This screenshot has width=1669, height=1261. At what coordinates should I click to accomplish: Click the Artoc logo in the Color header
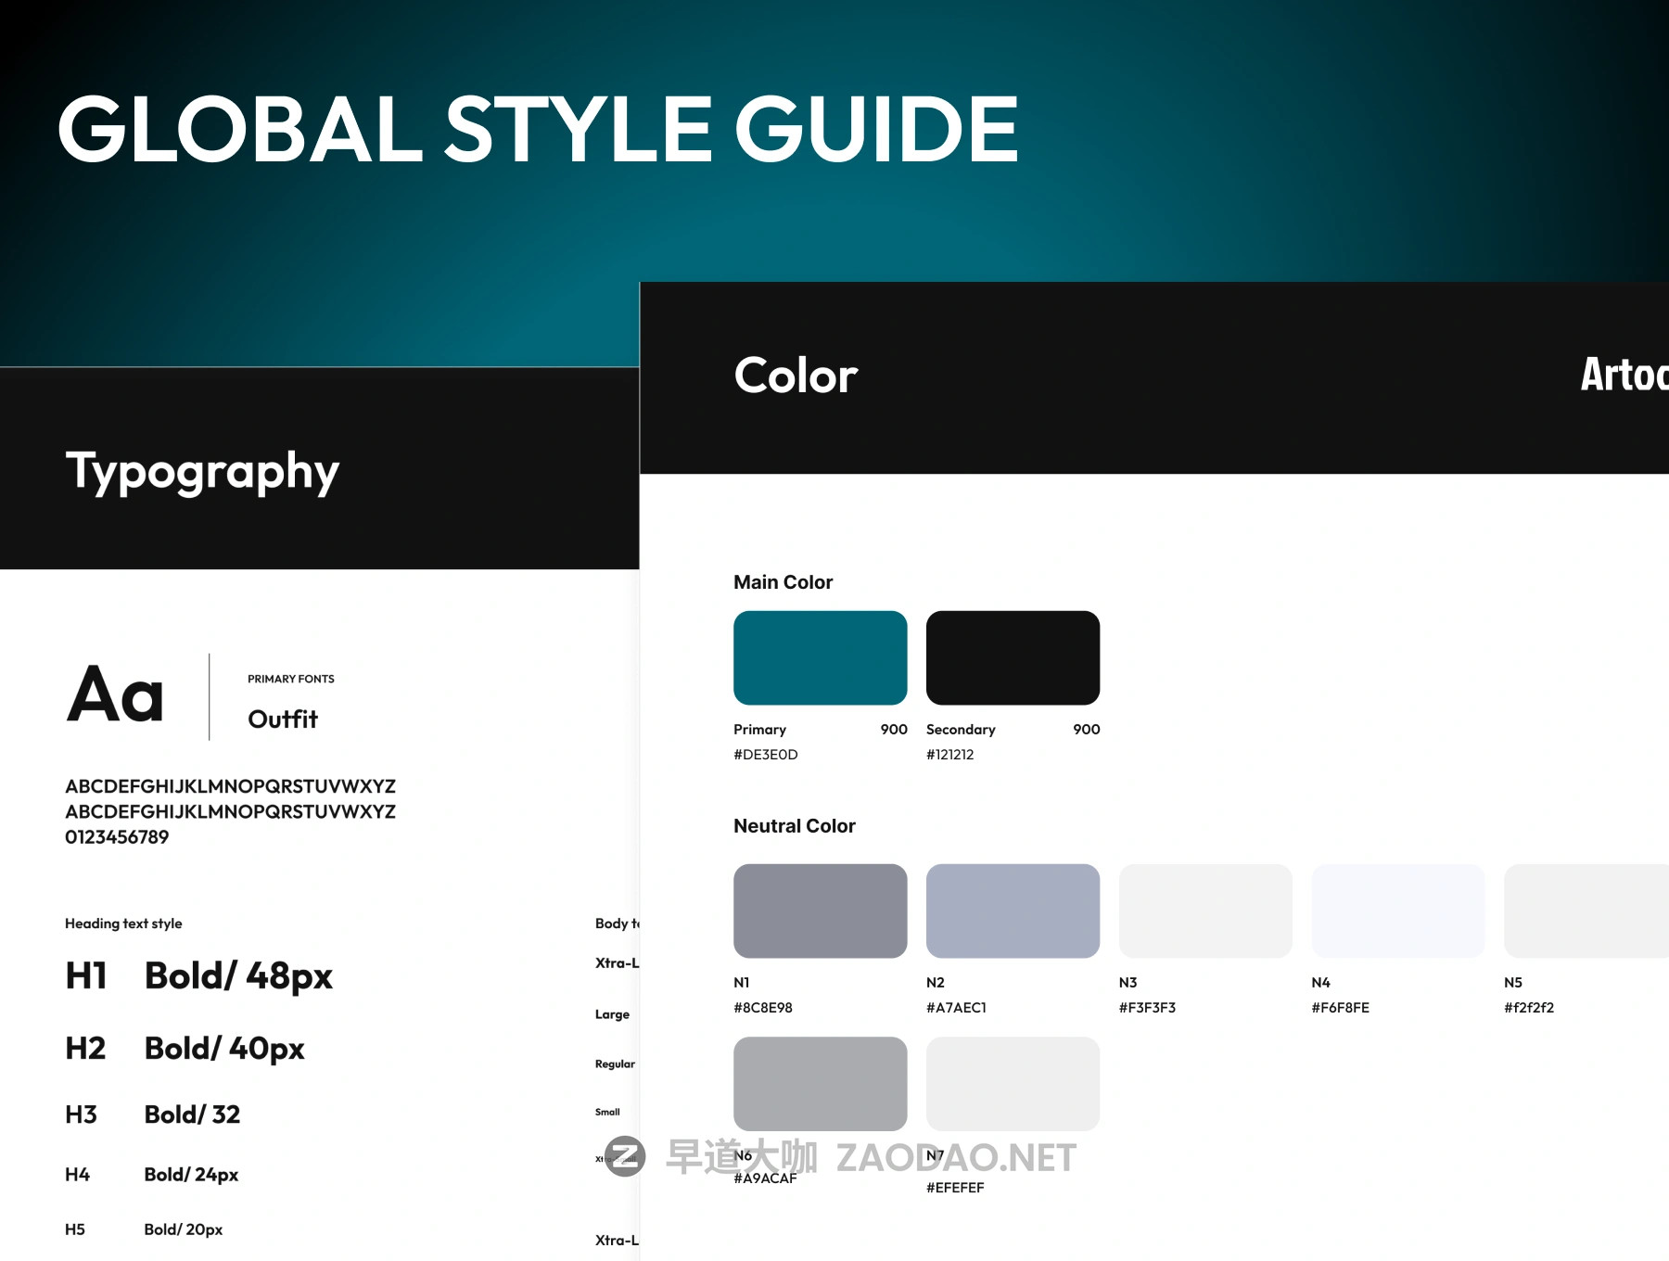pyautogui.click(x=1624, y=375)
